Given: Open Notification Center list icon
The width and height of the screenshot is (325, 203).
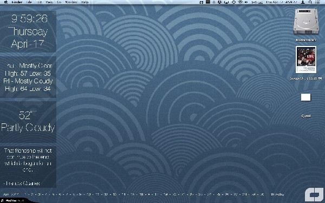Looking at the screenshot, I should 317,2.
